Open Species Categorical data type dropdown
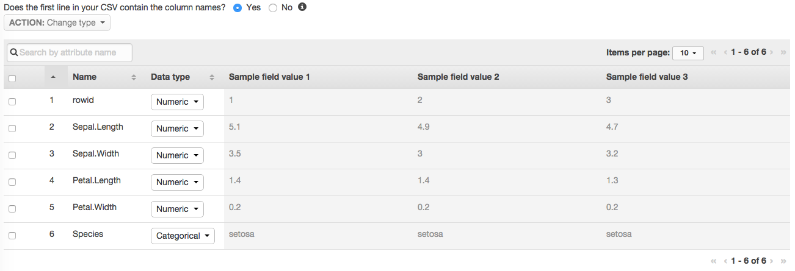 pos(183,236)
